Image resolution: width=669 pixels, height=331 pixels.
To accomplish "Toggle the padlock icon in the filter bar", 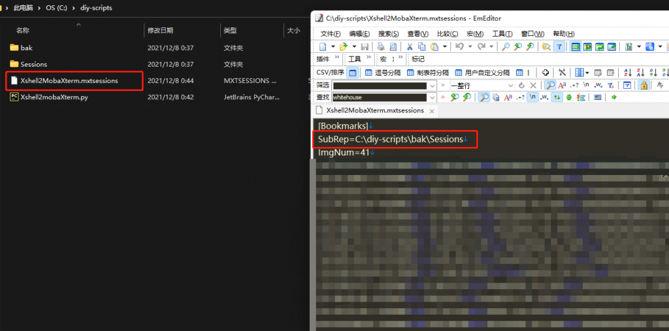I will click(x=644, y=86).
